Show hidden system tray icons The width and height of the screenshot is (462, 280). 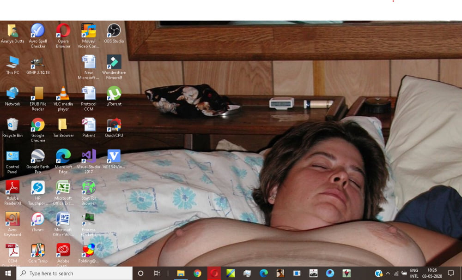388,273
